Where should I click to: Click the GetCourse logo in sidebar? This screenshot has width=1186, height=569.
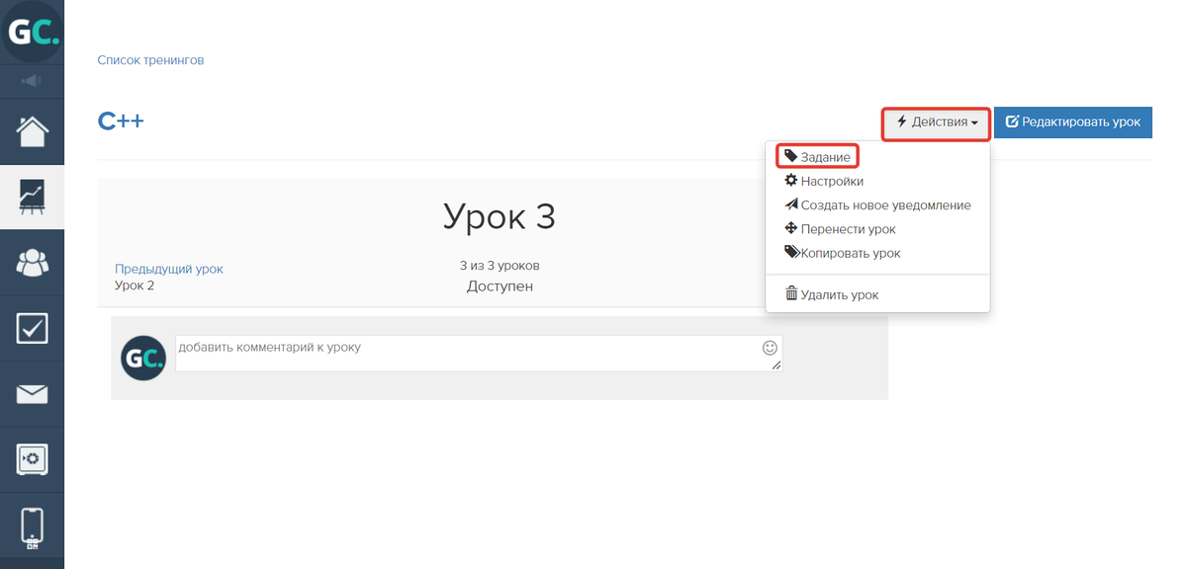[32, 33]
